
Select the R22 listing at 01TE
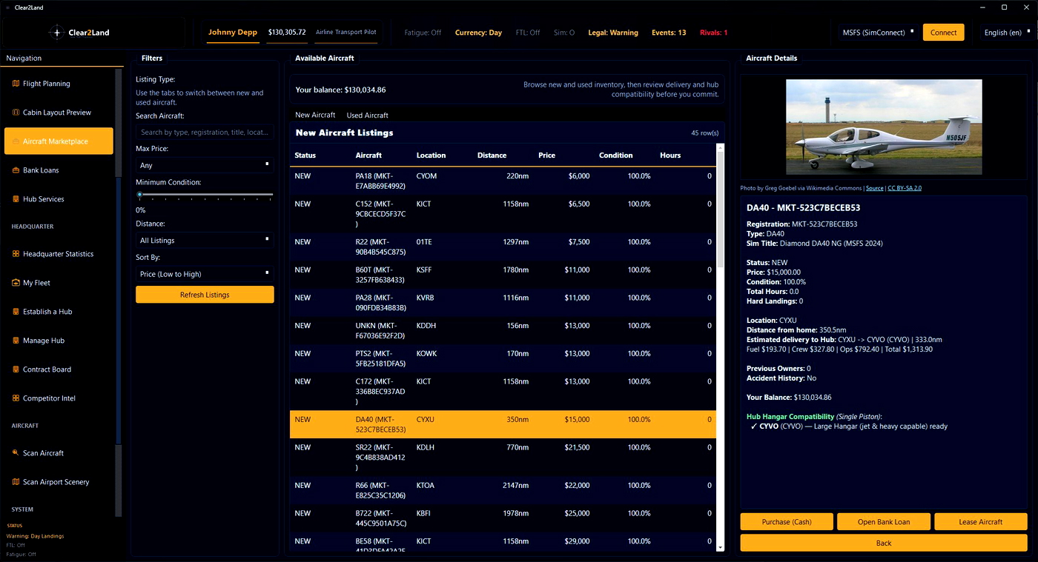point(503,247)
